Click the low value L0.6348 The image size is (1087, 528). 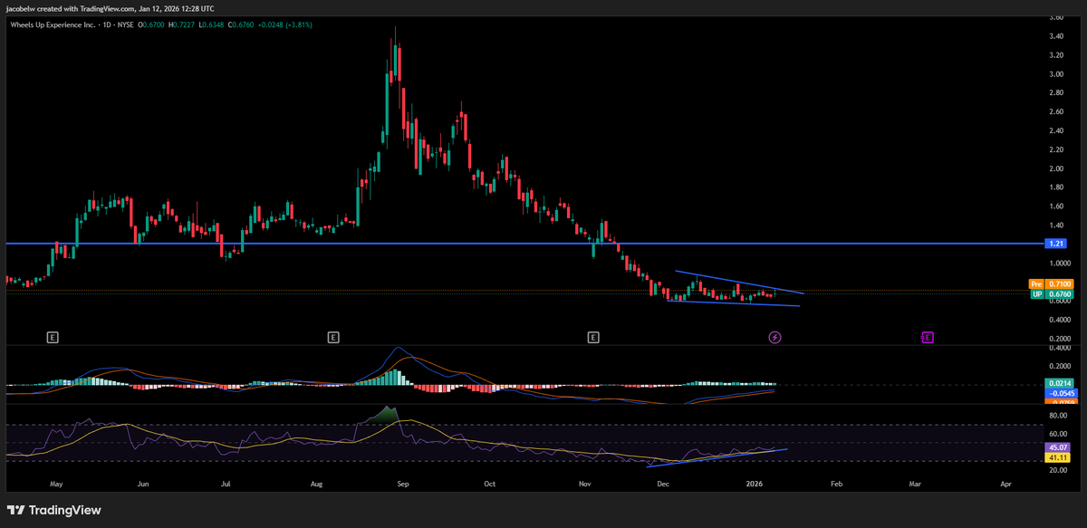click(x=211, y=24)
